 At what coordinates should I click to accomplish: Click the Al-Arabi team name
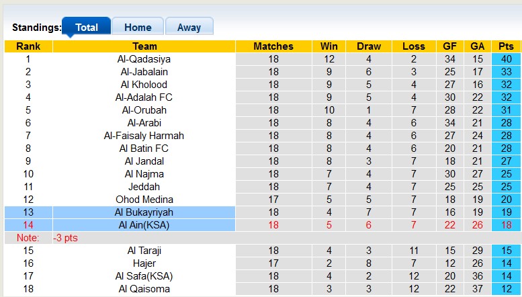tap(144, 123)
